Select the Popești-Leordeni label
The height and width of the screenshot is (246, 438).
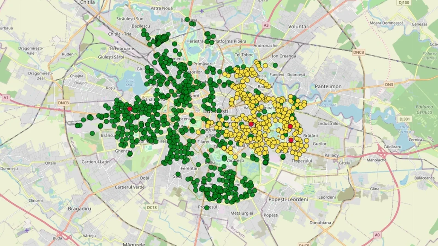(x=288, y=200)
